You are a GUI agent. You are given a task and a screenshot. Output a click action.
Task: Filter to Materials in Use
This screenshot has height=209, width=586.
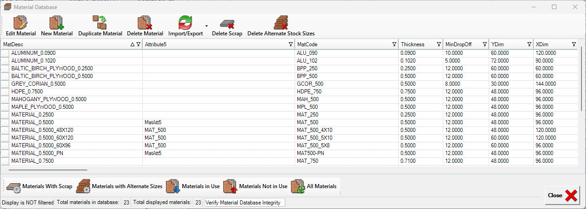click(193, 186)
